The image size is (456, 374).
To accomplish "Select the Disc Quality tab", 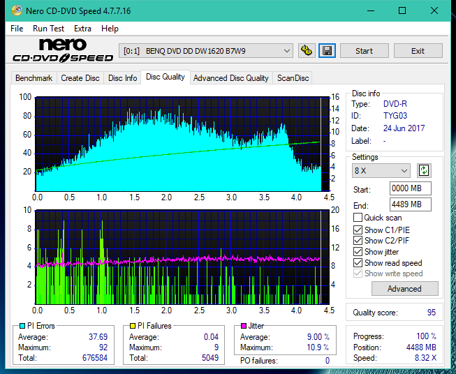I will (166, 77).
